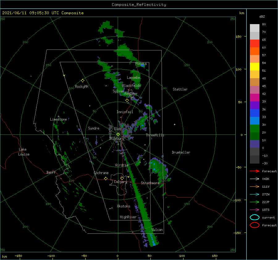Pick the light gray 70-80 dBZ swatch
Screen dimensions: 278x260
[x=255, y=28]
